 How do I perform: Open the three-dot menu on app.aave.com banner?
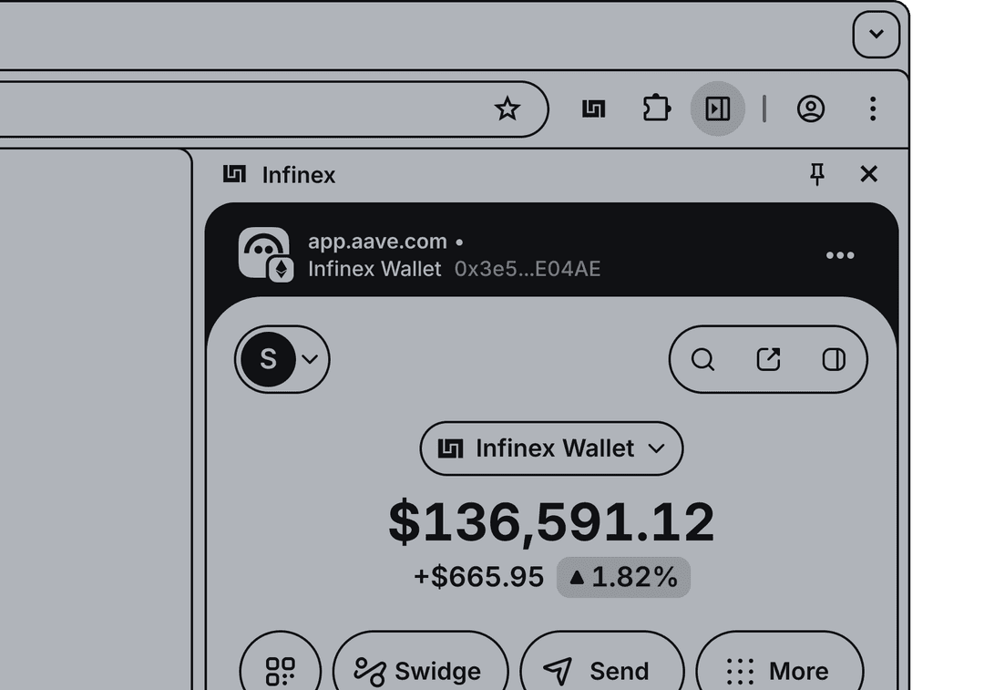click(x=839, y=255)
